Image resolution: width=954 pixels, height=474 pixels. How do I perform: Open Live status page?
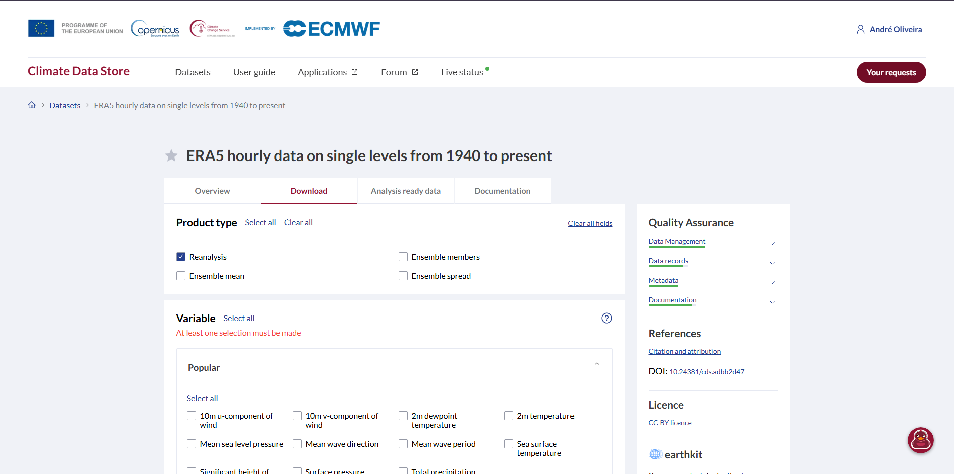pos(462,72)
